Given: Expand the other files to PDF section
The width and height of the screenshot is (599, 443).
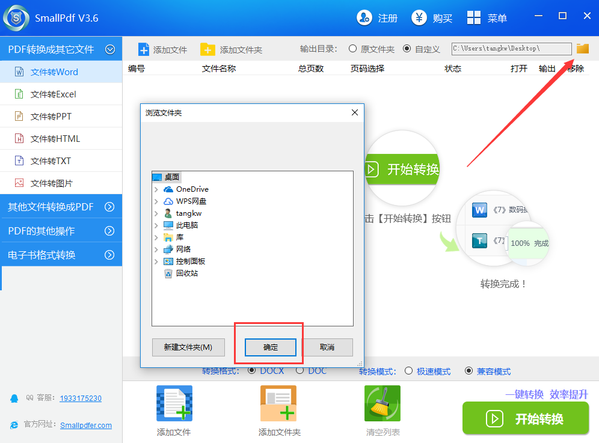Looking at the screenshot, I should tap(109, 207).
